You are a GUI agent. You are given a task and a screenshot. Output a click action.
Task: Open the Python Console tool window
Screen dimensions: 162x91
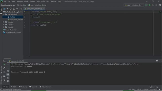(x=45, y=87)
